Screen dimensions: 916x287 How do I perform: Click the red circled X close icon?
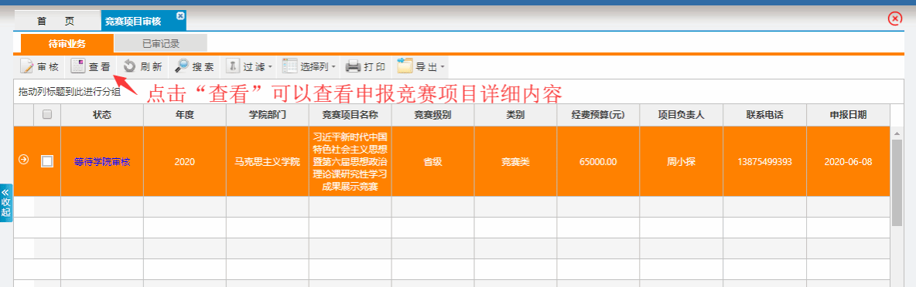coord(895,19)
